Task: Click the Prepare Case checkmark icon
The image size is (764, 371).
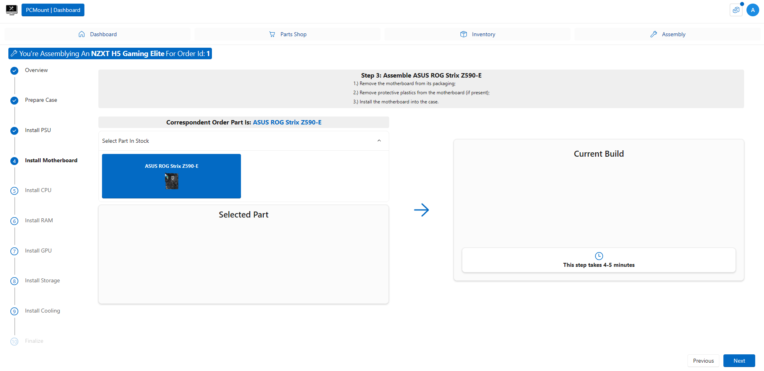Action: tap(14, 101)
